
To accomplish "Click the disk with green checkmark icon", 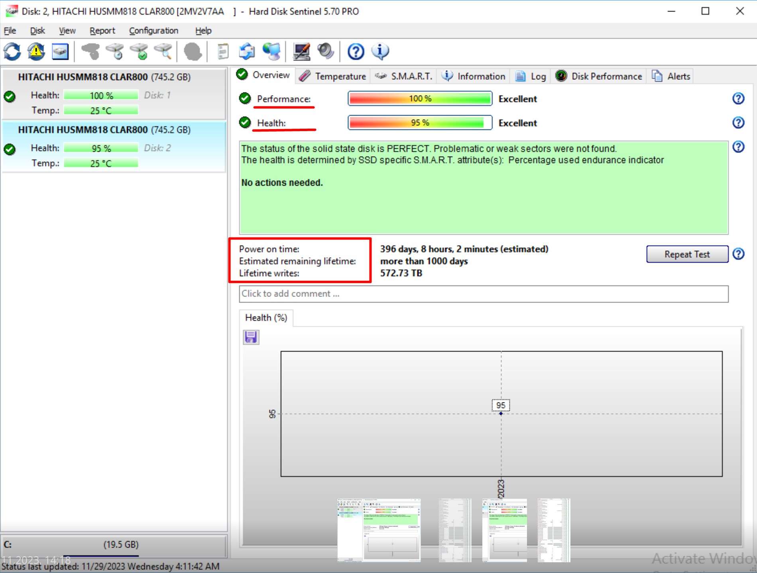I will 140,52.
